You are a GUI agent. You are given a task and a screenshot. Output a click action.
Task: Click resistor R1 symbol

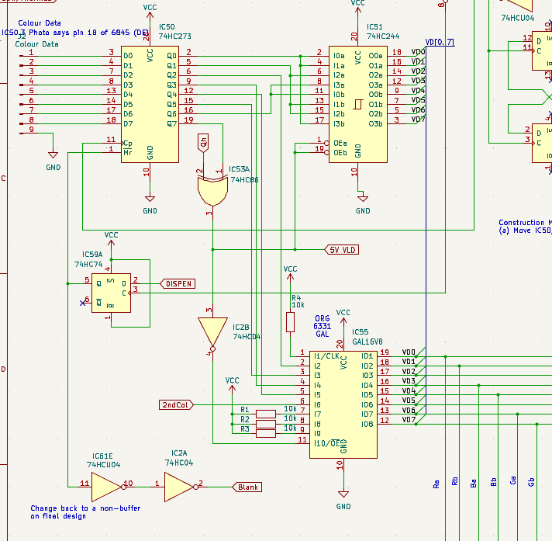tap(266, 414)
